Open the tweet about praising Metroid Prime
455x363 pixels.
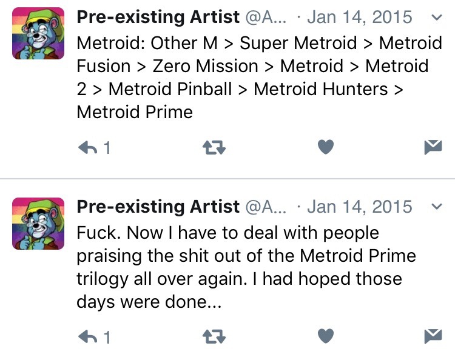[x=243, y=267]
